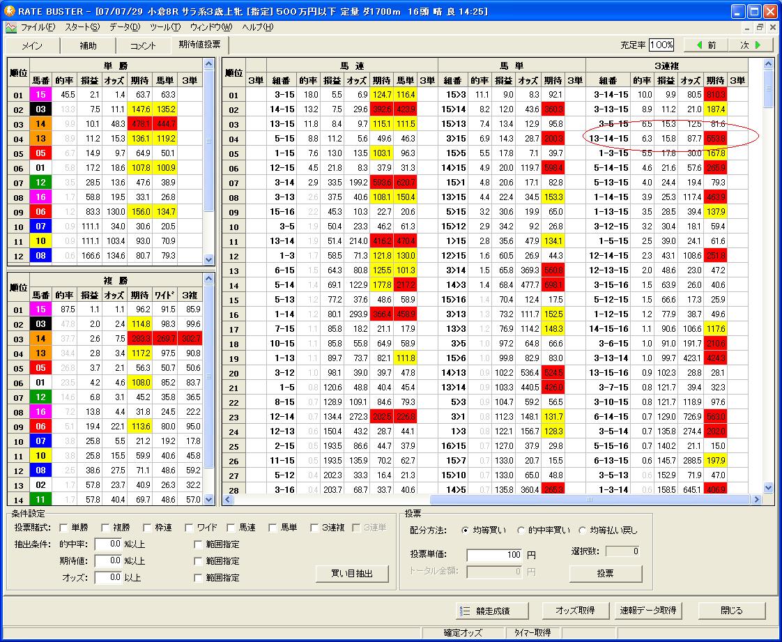
Task: Click タイマー取得 in status bar
Action: pos(532,632)
